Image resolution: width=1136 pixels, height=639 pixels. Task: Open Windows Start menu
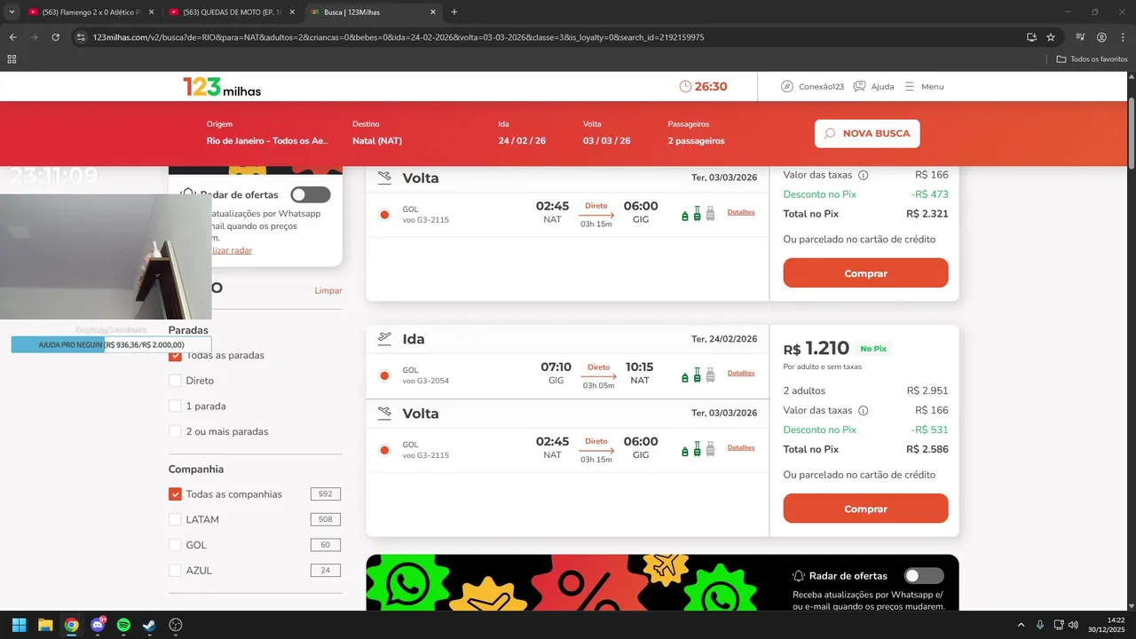tap(19, 625)
